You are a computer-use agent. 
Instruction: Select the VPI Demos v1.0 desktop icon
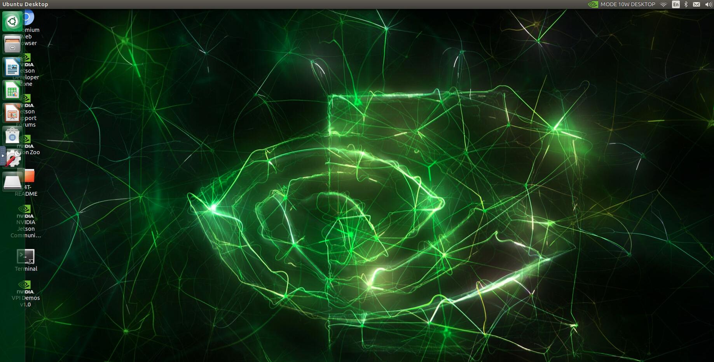(x=26, y=294)
